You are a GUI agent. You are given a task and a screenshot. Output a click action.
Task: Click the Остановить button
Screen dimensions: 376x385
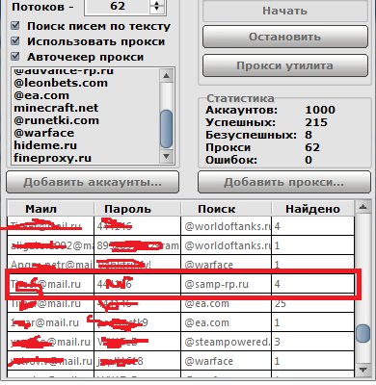[285, 37]
